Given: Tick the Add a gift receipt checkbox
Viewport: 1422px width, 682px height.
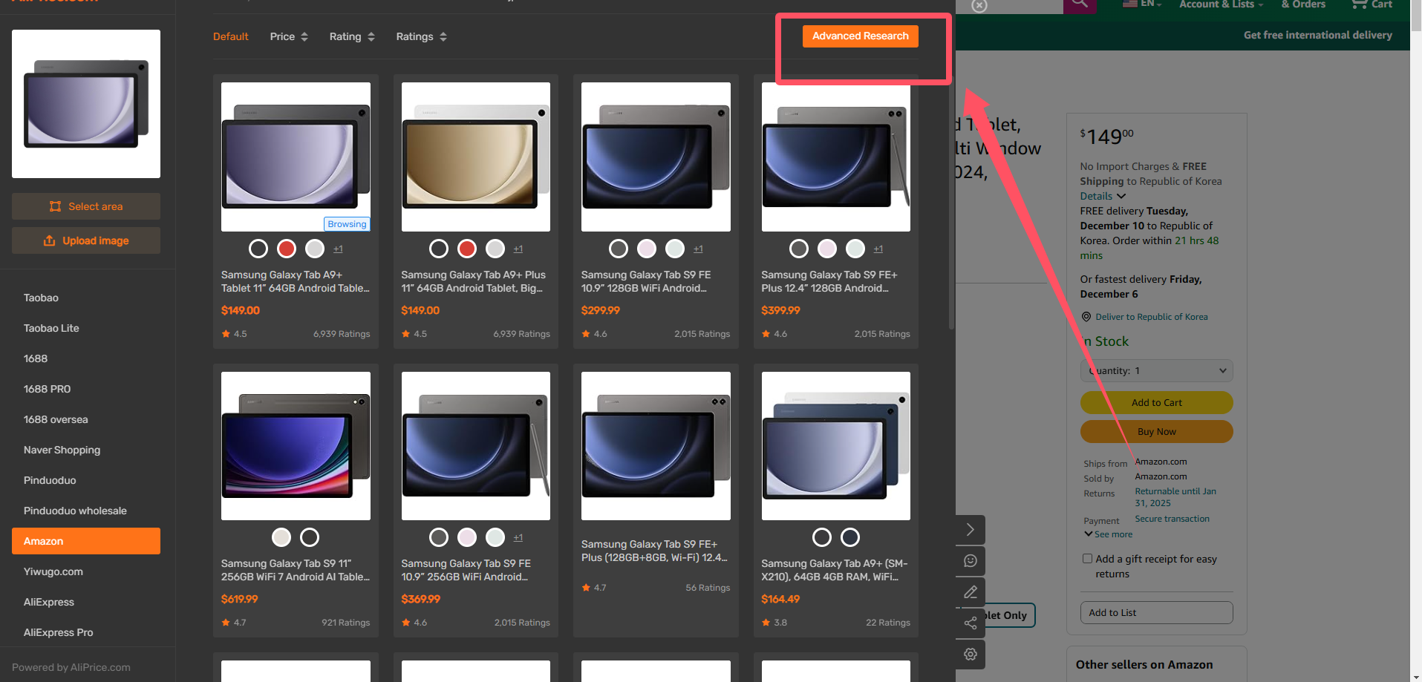Looking at the screenshot, I should [1087, 559].
